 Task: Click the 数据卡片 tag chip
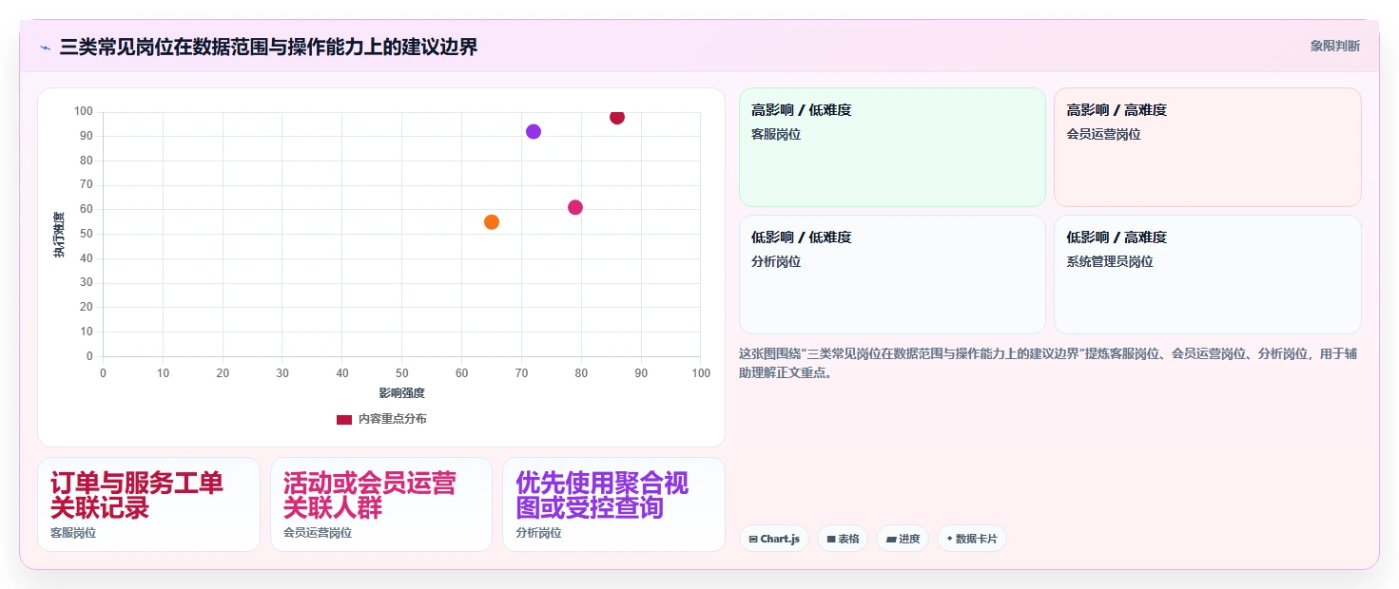[x=972, y=539]
